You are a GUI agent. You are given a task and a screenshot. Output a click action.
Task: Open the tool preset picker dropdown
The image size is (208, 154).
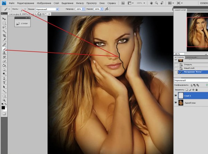click(9, 9)
